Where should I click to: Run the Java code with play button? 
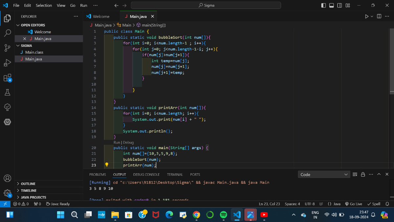(x=367, y=16)
